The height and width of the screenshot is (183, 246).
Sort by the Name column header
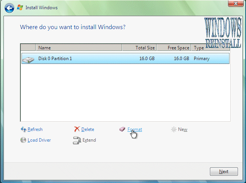pyautogui.click(x=79, y=48)
